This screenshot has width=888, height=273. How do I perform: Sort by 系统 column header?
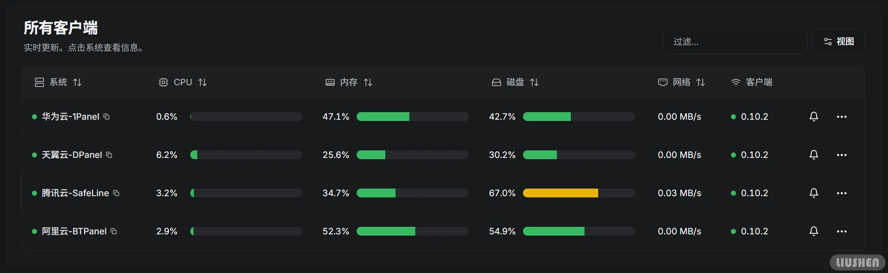(58, 82)
